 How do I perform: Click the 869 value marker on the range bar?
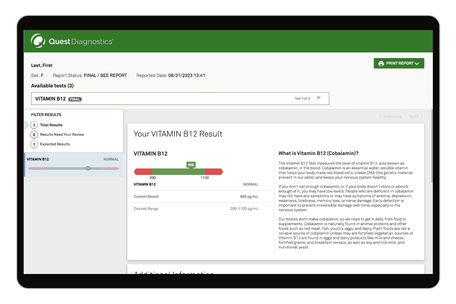tap(191, 165)
